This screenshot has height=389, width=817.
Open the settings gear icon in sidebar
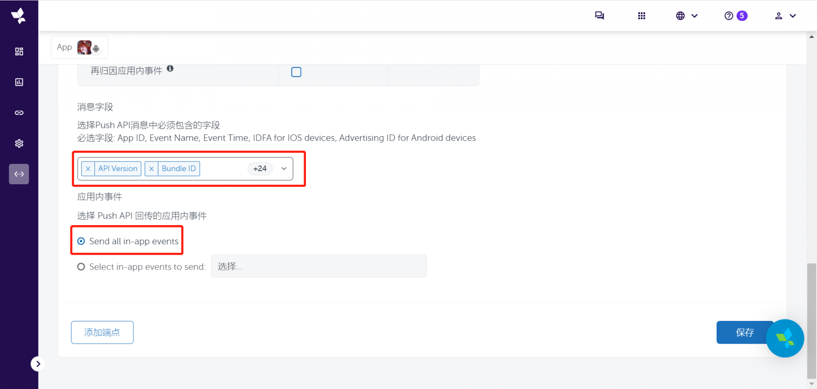point(19,143)
